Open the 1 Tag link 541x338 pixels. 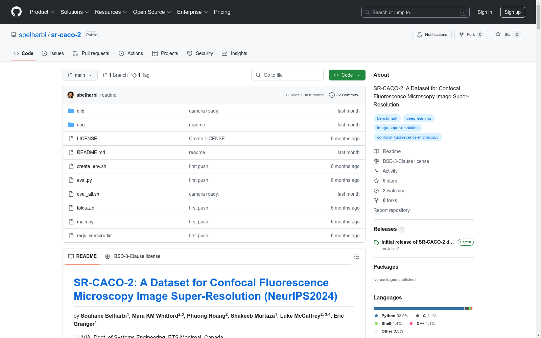[x=141, y=75]
